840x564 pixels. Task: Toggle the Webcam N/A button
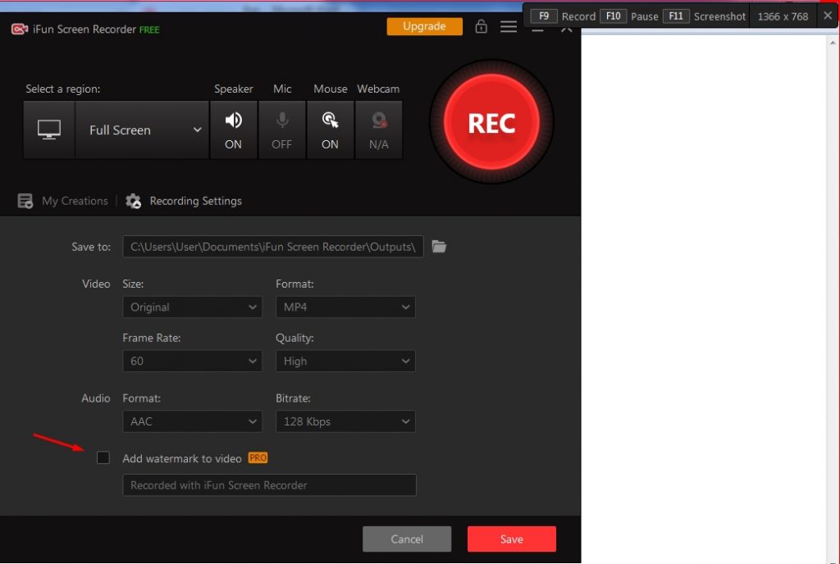click(x=379, y=130)
